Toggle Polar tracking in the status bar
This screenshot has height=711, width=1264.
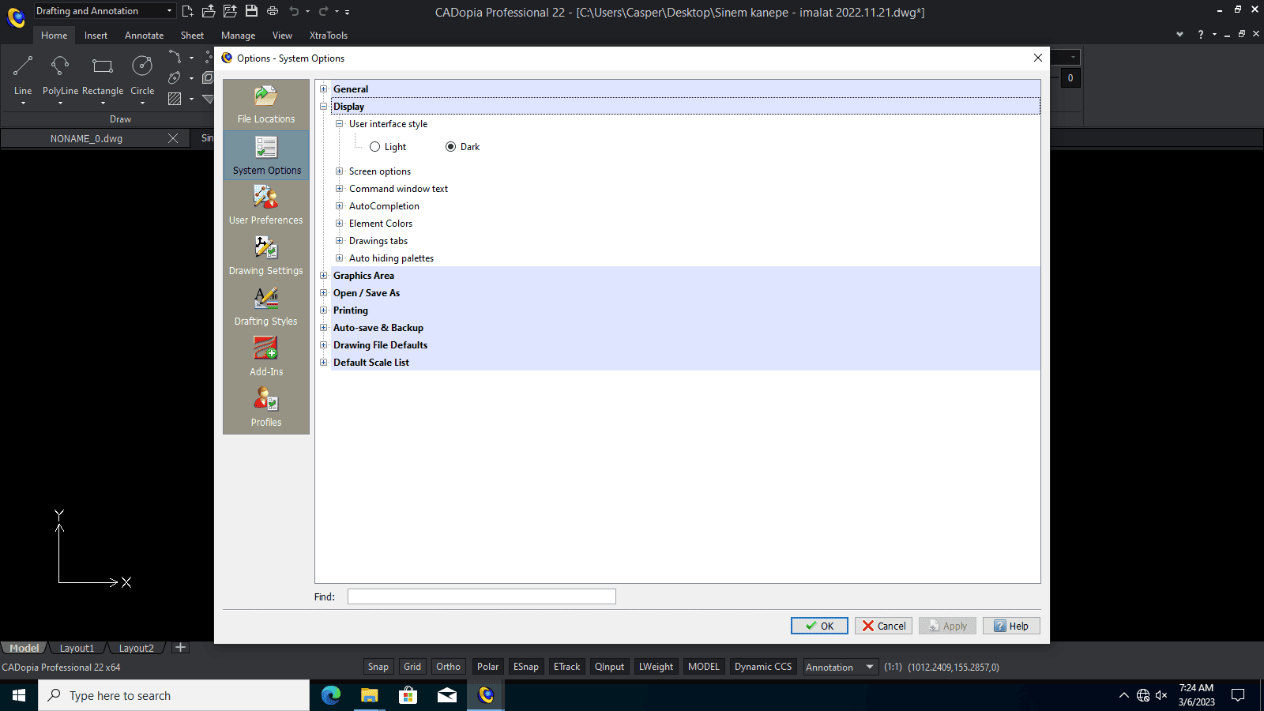click(487, 667)
